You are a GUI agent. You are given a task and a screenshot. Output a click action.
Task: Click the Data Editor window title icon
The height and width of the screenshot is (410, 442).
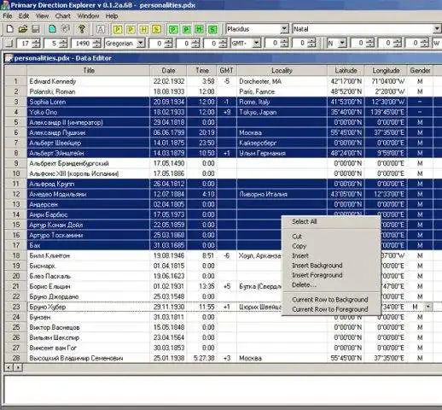(x=9, y=58)
